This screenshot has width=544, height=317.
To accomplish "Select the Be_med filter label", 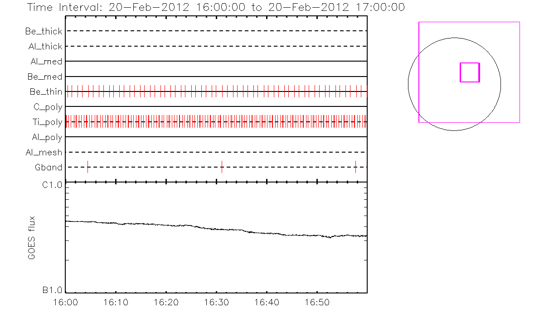I will tap(46, 77).
